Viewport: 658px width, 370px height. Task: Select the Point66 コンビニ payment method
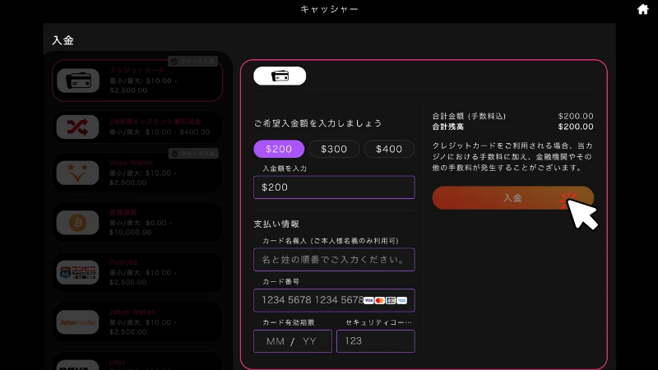point(137,272)
